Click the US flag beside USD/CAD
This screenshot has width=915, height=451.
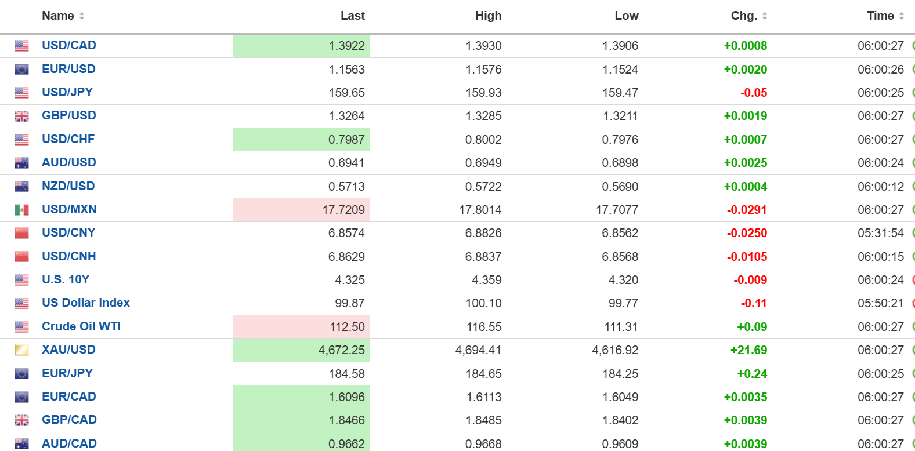[21, 46]
